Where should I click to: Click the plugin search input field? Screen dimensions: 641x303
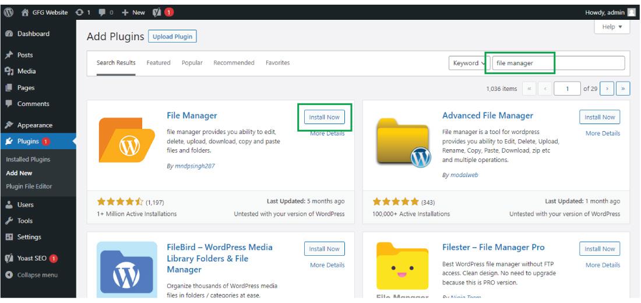click(558, 63)
